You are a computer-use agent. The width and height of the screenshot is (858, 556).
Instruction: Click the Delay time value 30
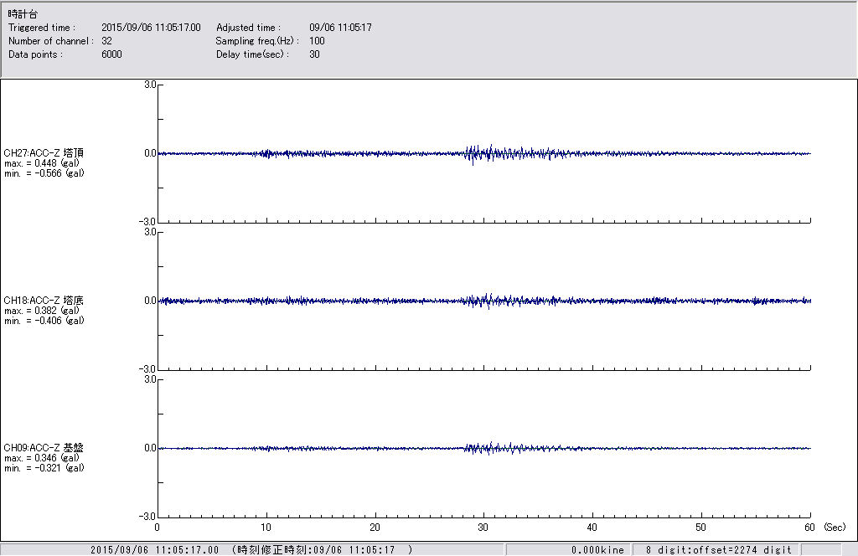(314, 54)
